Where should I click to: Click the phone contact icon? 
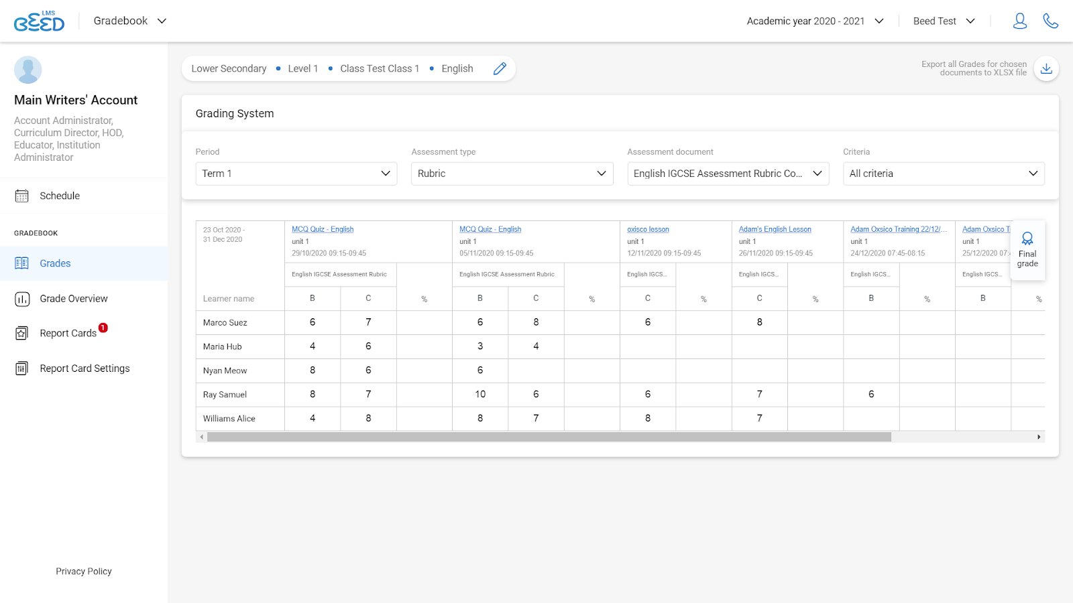(1050, 21)
